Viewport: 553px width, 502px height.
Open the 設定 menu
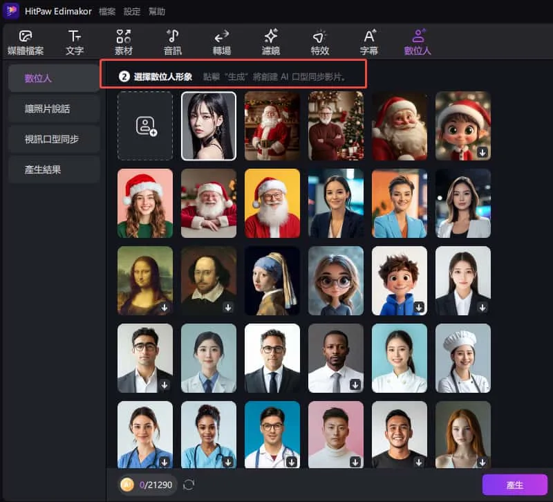tap(131, 10)
